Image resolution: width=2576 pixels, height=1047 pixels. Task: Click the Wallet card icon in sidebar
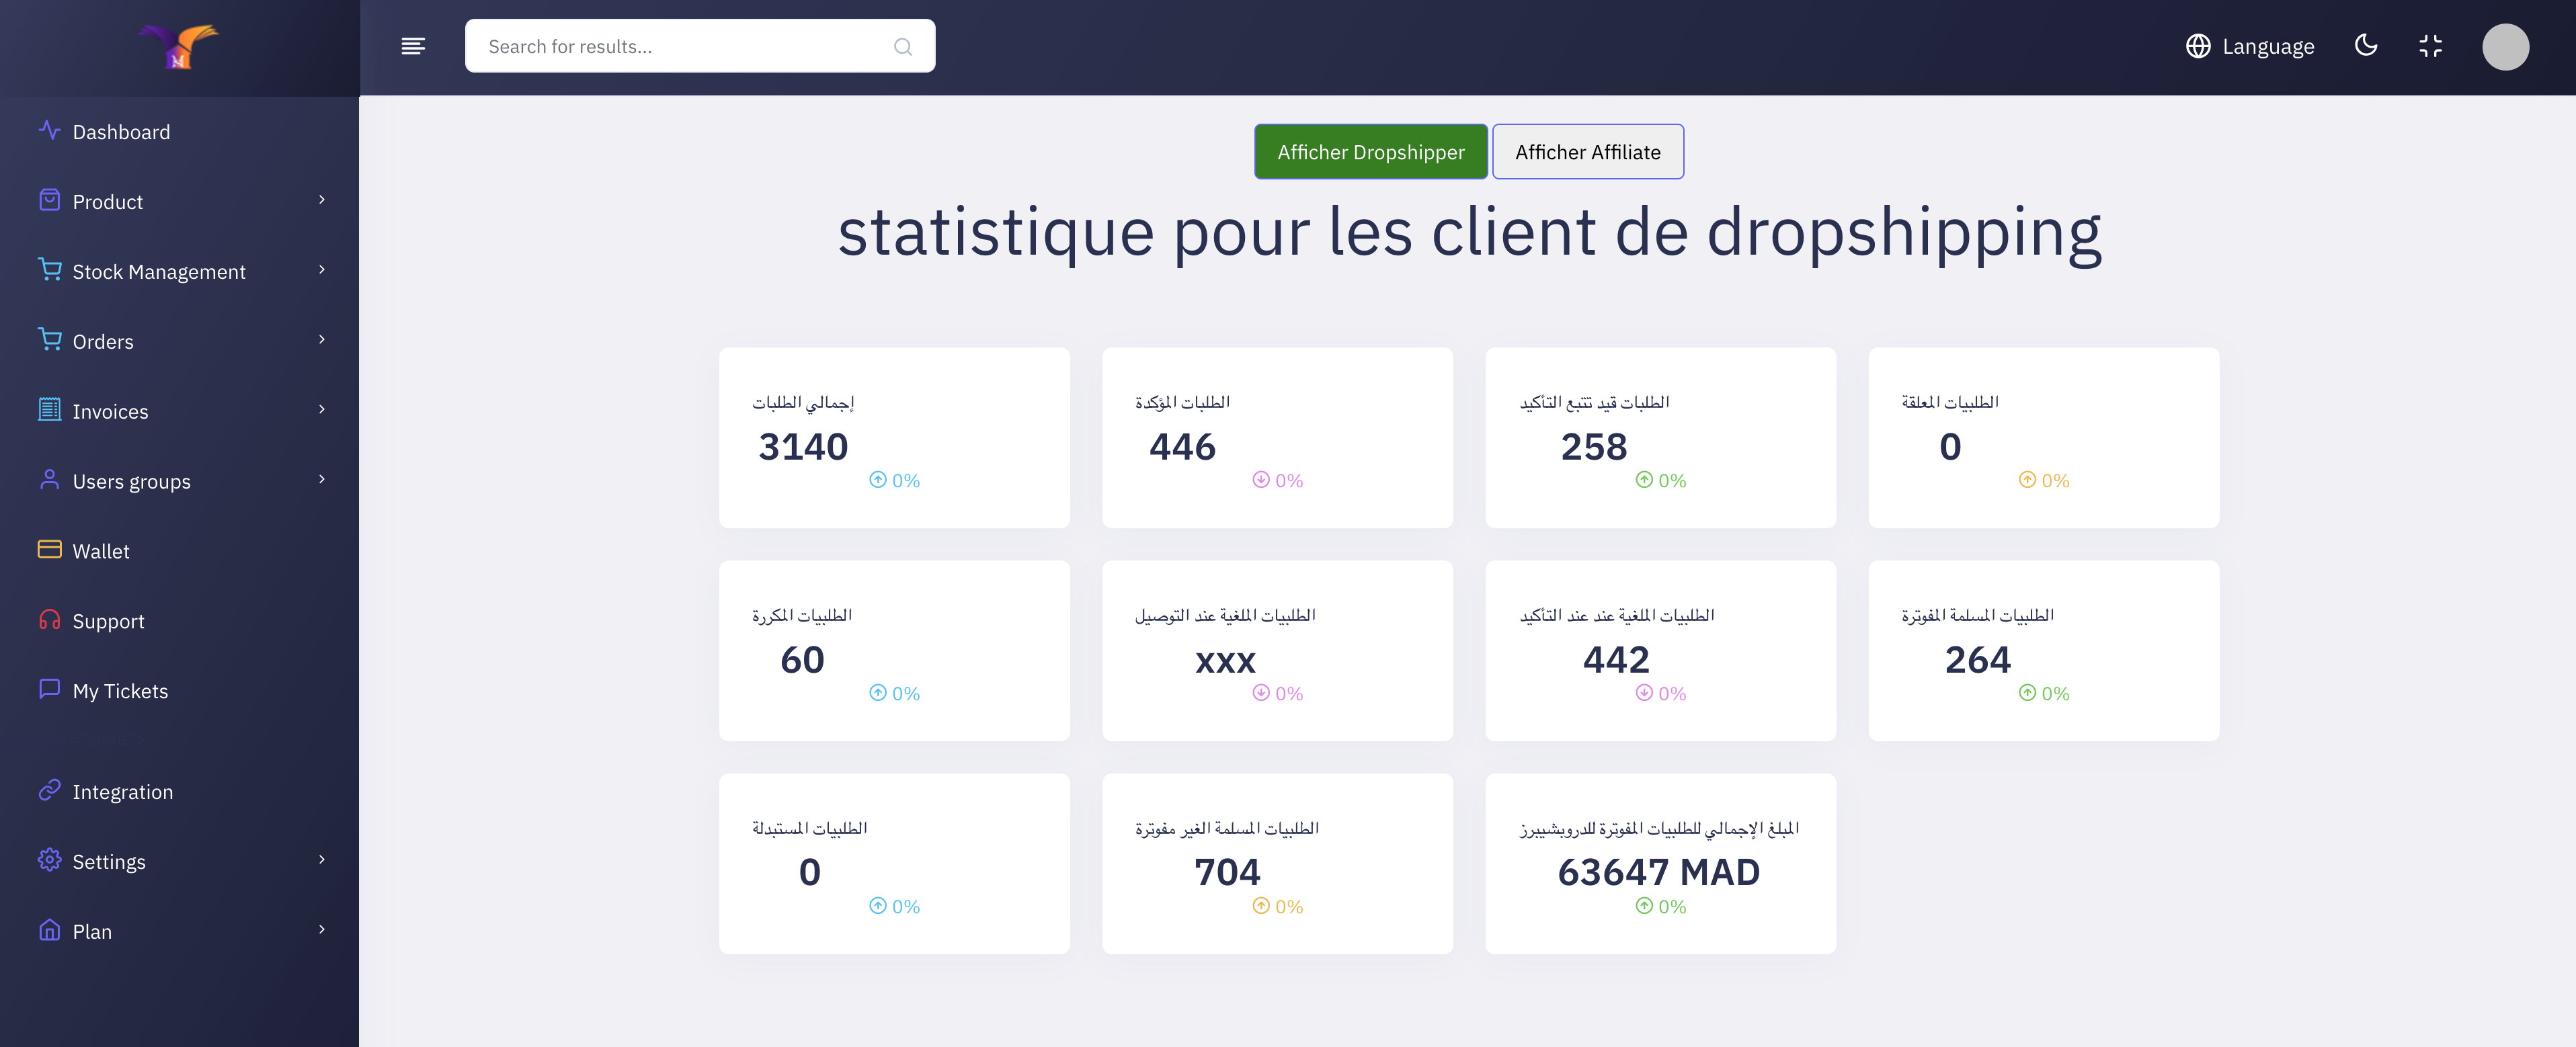point(49,550)
